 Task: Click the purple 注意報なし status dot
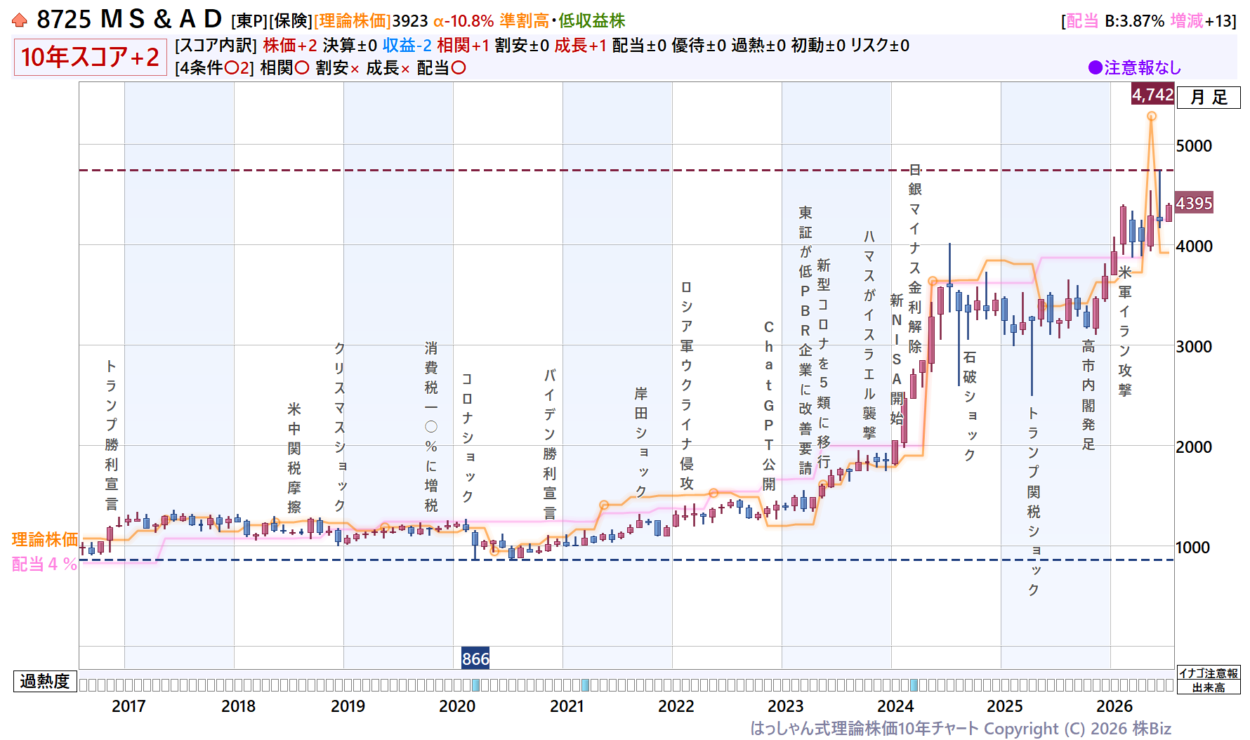[1095, 67]
